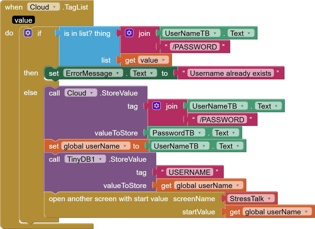
Task: Open UserNameTB dropdown in the is-in-list join
Action: [192, 33]
